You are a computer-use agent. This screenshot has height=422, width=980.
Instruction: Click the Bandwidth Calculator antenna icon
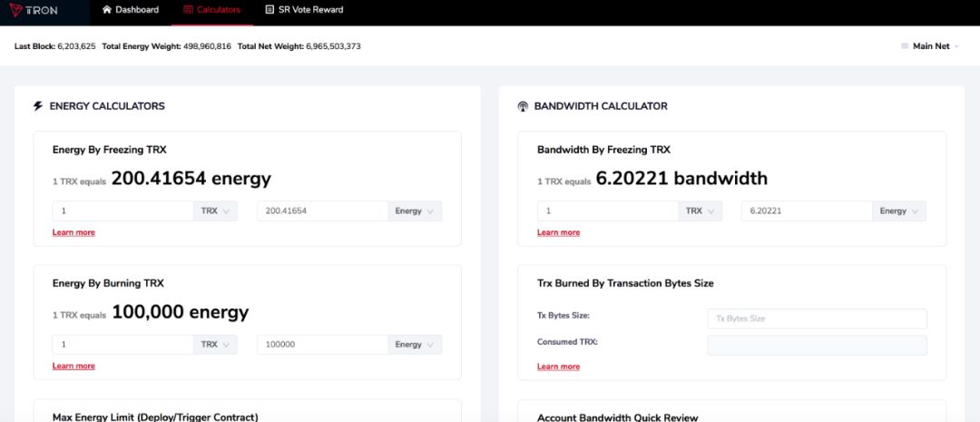[523, 106]
